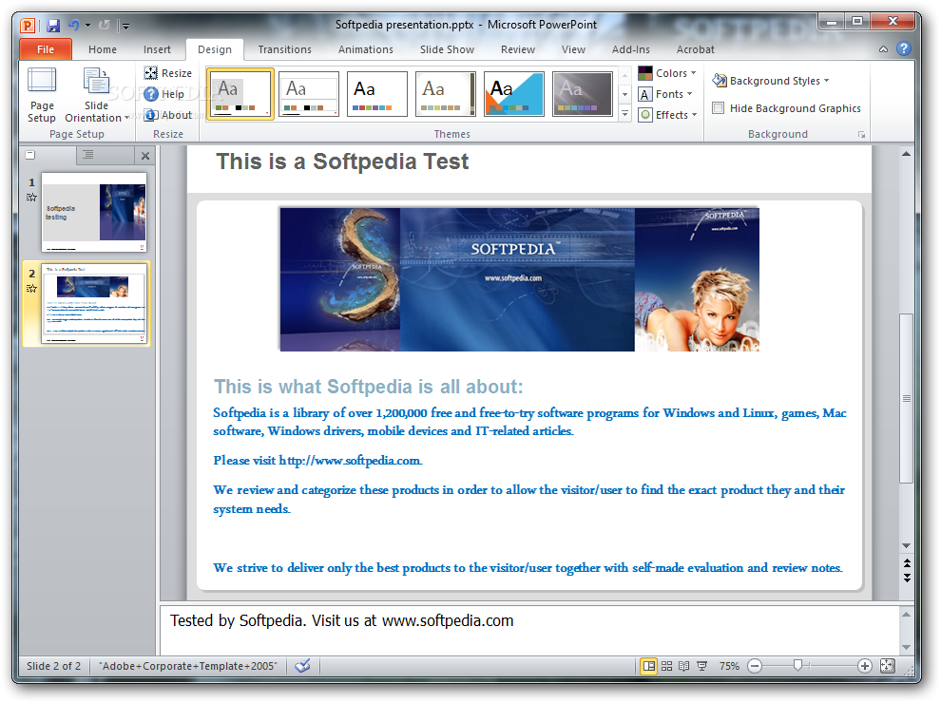Start Slide Show from status bar icon
Viewport: 941px width, 703px height.
click(x=701, y=666)
